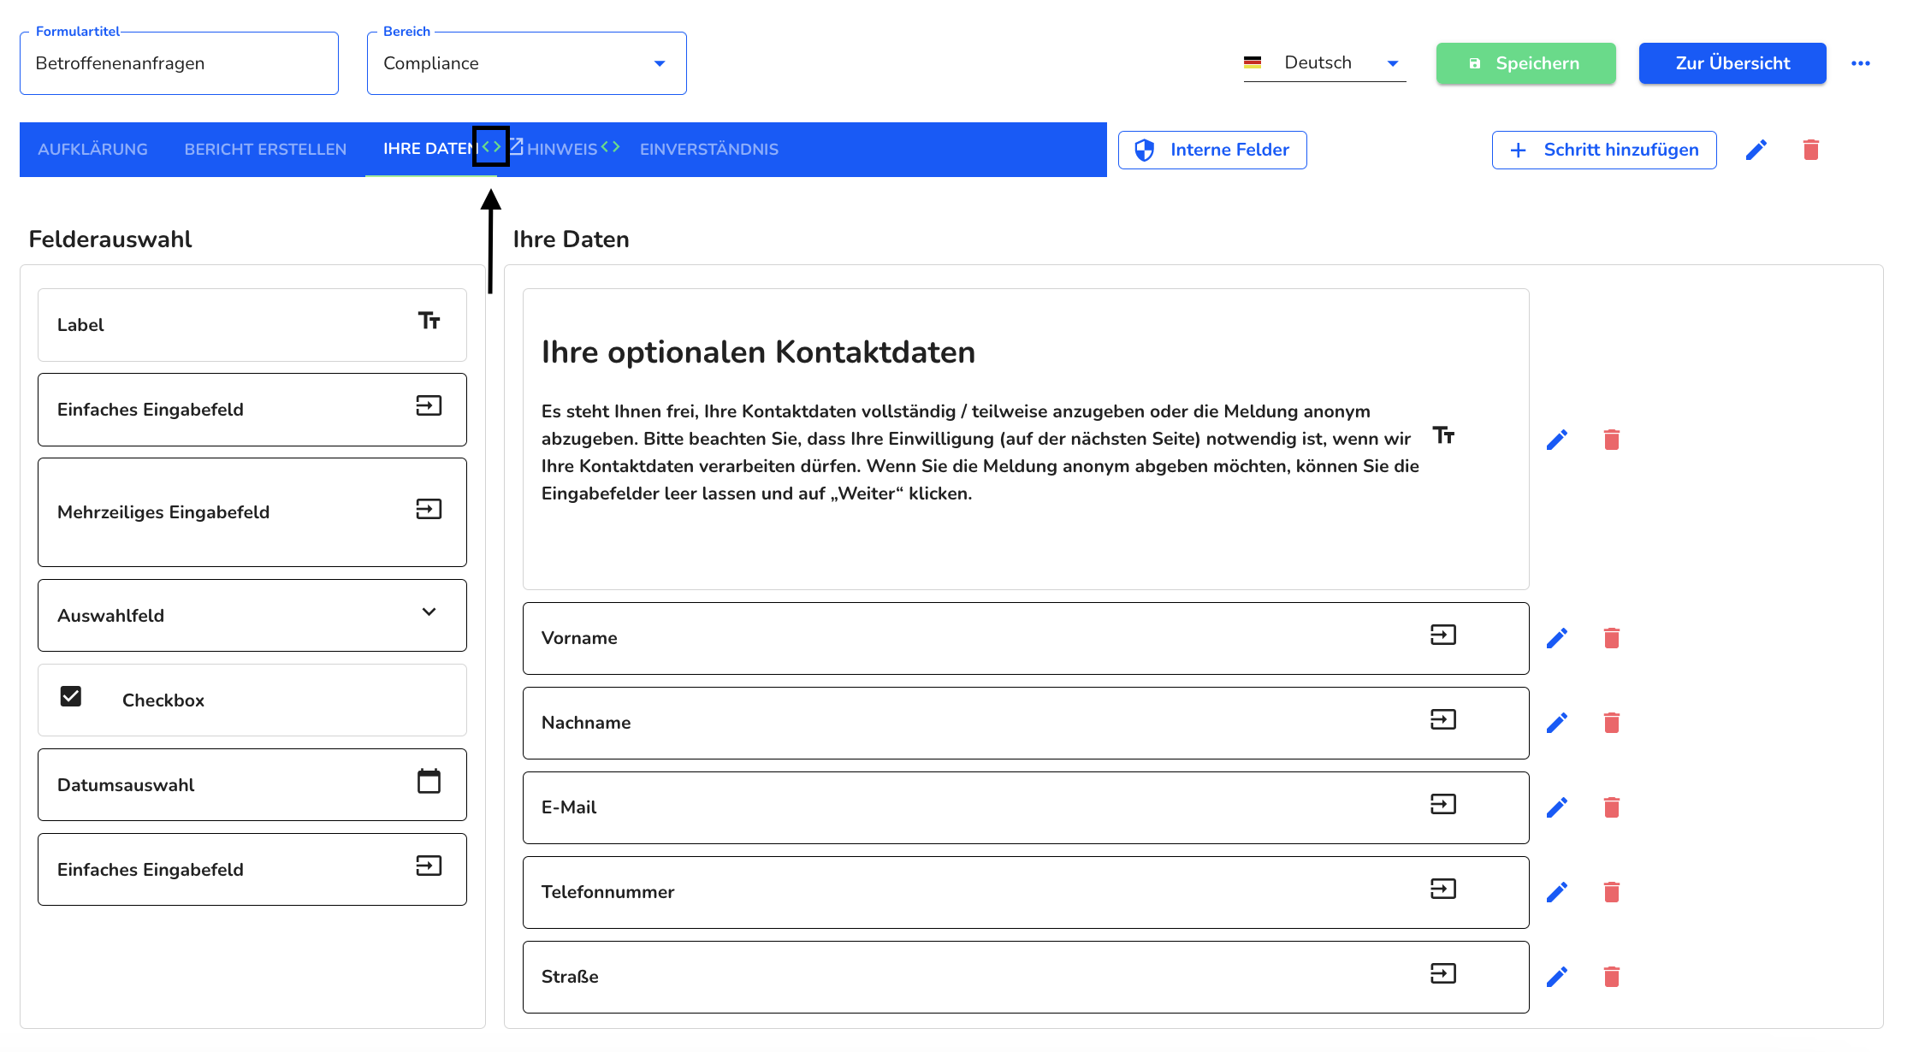The width and height of the screenshot is (1913, 1052).
Task: Select the Ihre Daten tab
Action: coord(429,150)
